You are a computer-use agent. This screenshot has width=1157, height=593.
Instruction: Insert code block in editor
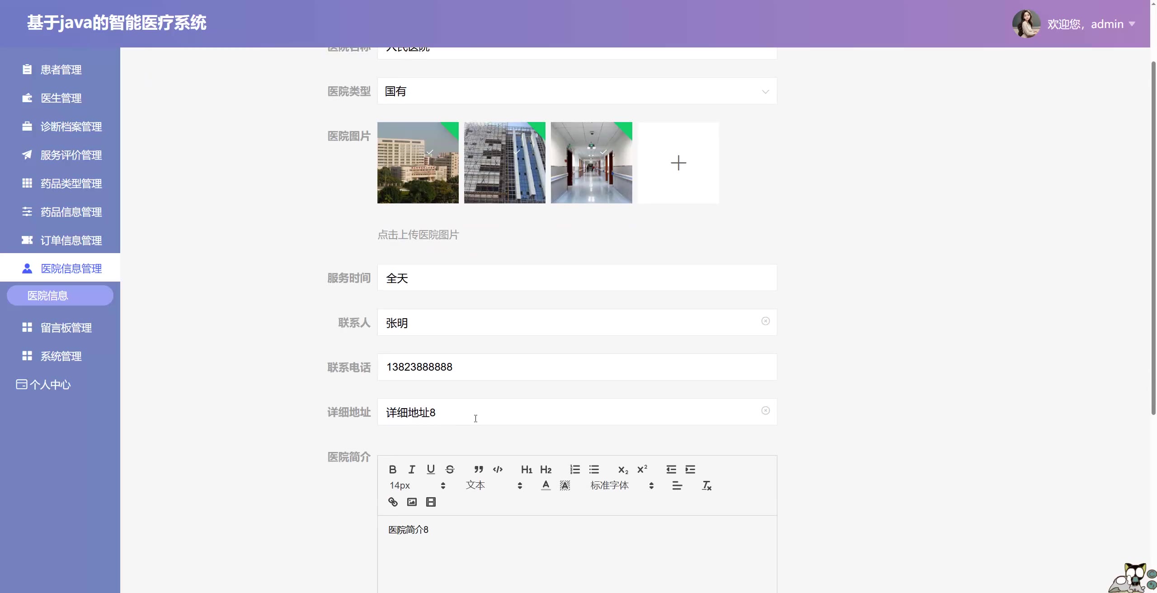(x=498, y=469)
